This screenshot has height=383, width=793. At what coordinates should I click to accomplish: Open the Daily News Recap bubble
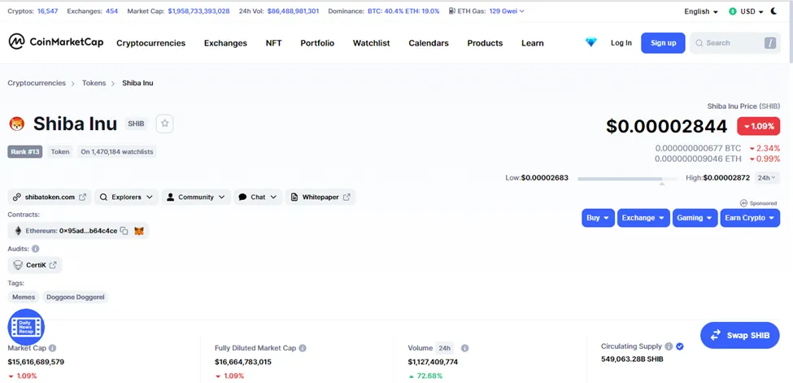26,327
